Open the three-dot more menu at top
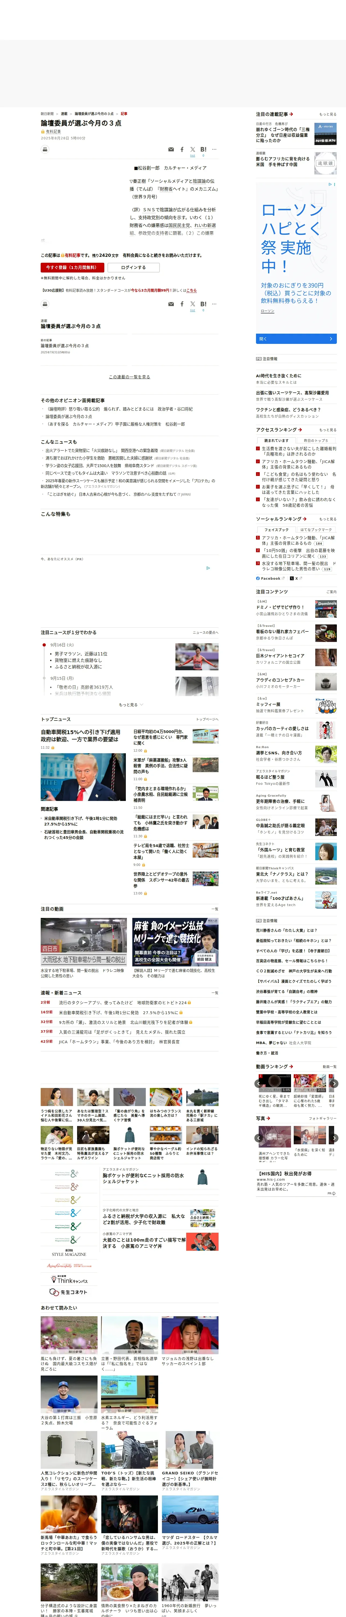346x1617 pixels. coord(214,149)
